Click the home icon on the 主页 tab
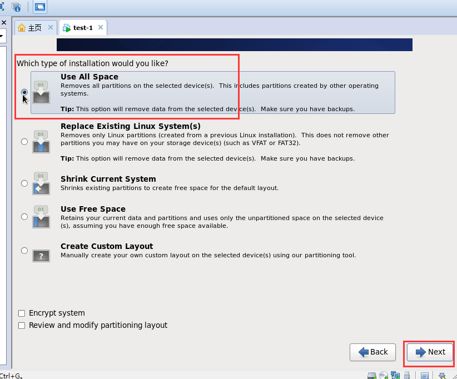Image resolution: width=457 pixels, height=379 pixels. point(22,28)
